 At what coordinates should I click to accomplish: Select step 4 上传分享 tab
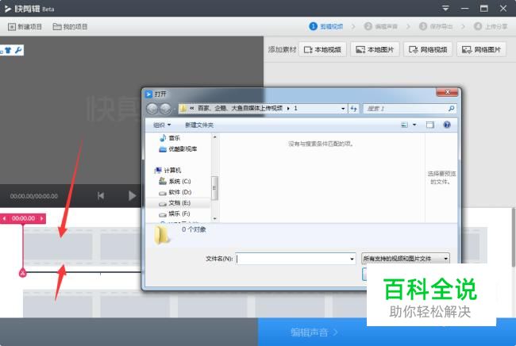pos(491,26)
